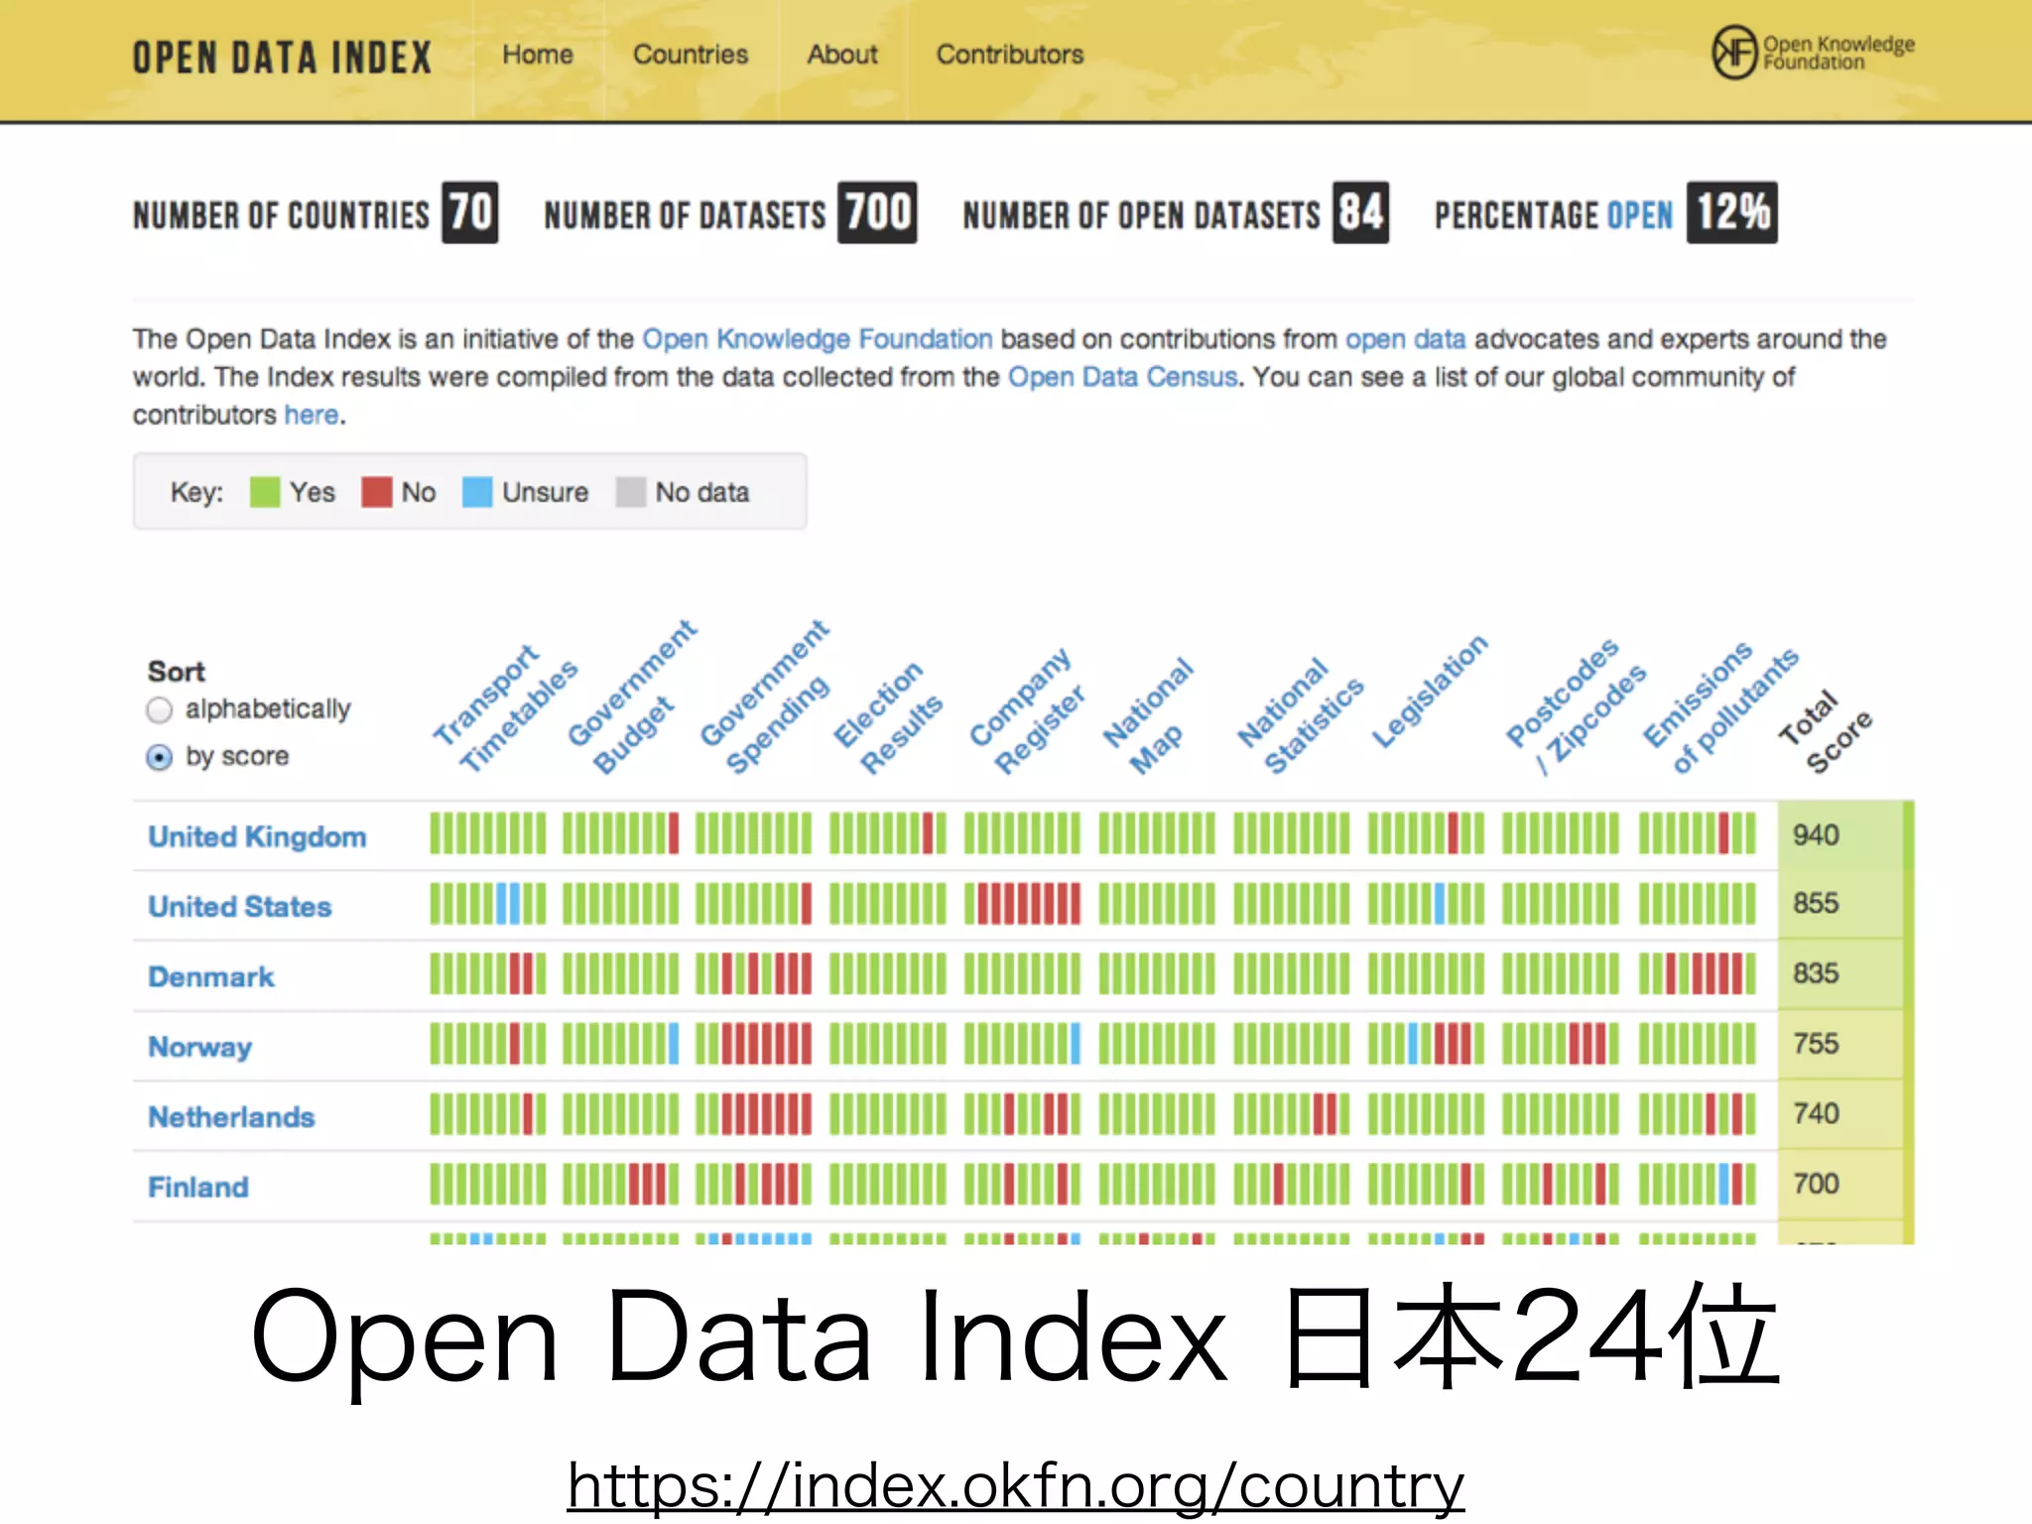Open the Finland country link

tap(197, 1188)
